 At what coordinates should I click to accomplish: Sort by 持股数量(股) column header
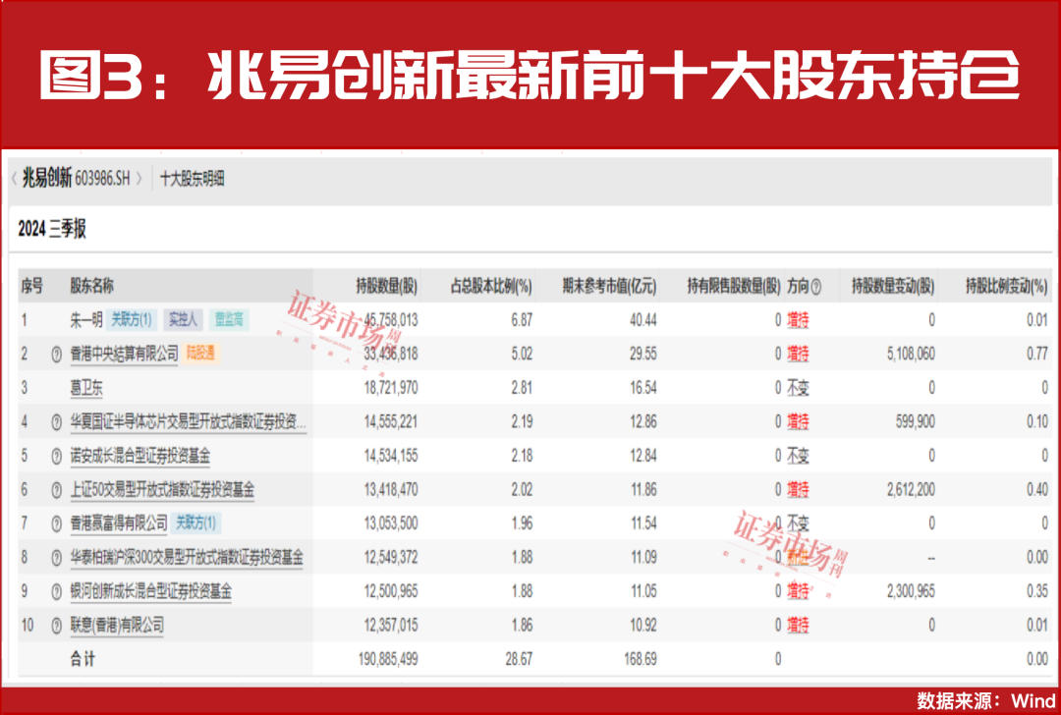387,286
